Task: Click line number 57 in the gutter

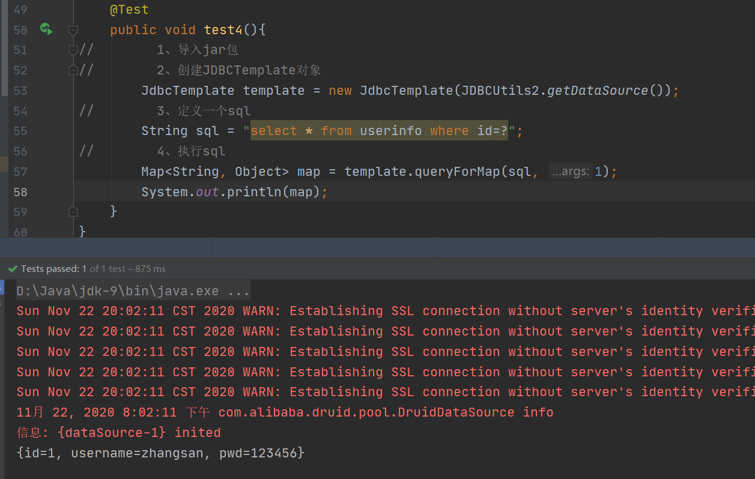Action: (20, 172)
